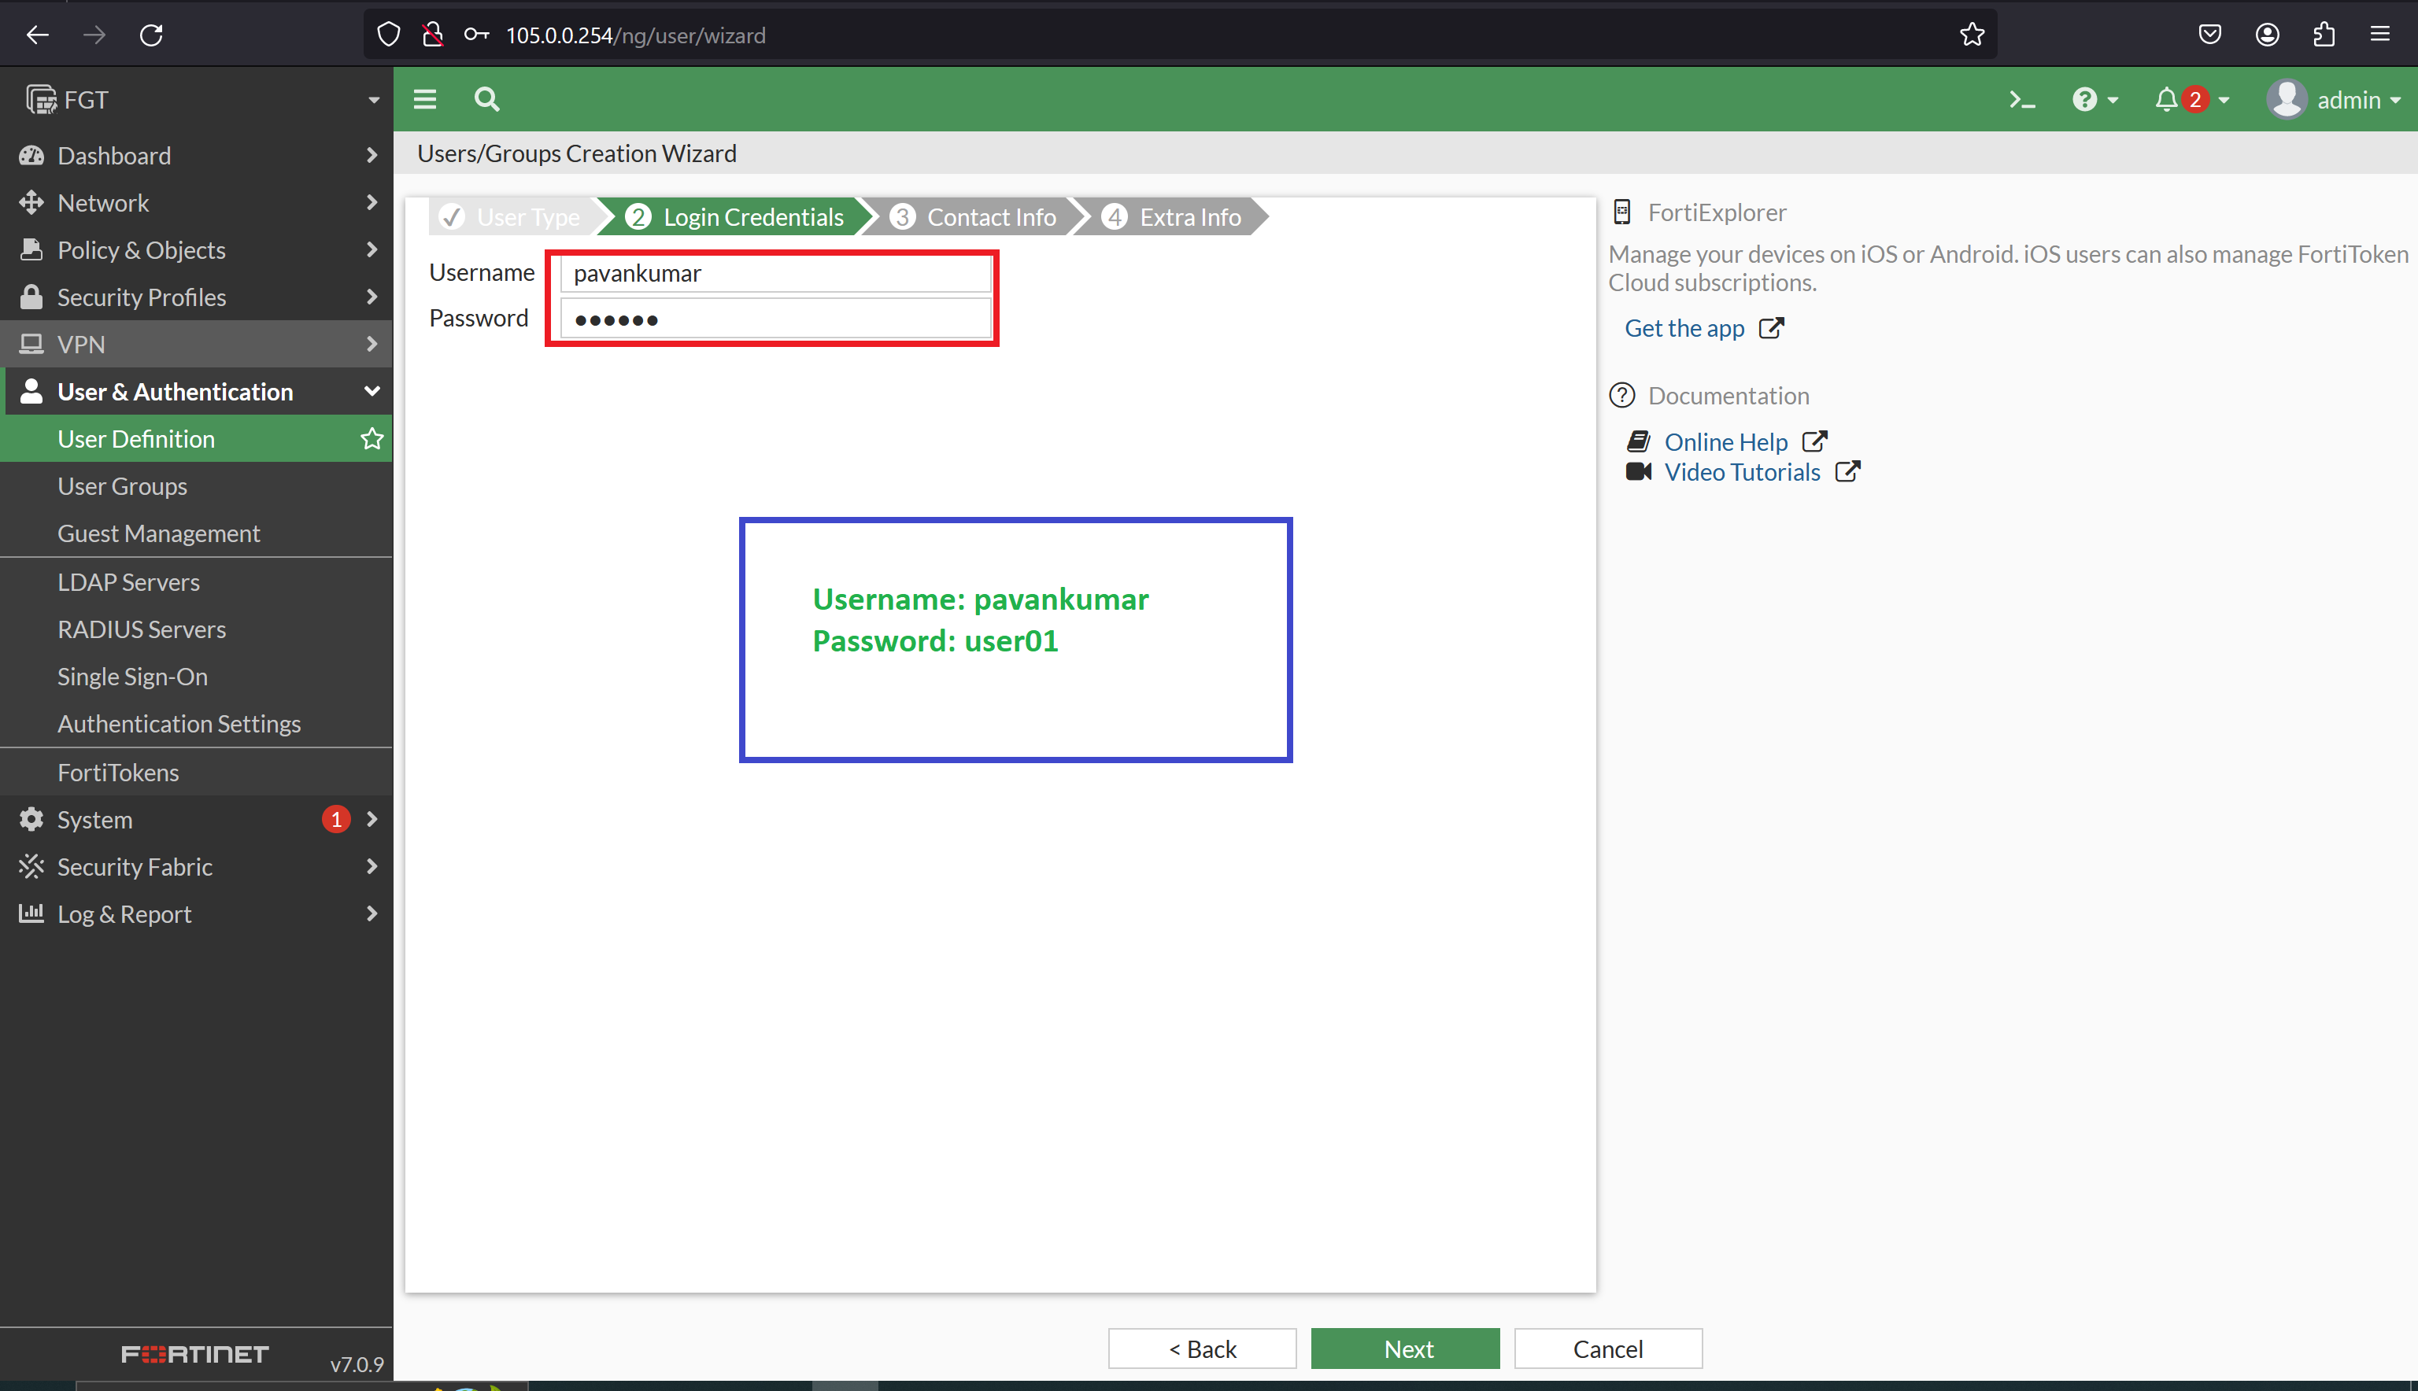
Task: Click the Video Tutorials camera icon
Action: [x=1639, y=471]
